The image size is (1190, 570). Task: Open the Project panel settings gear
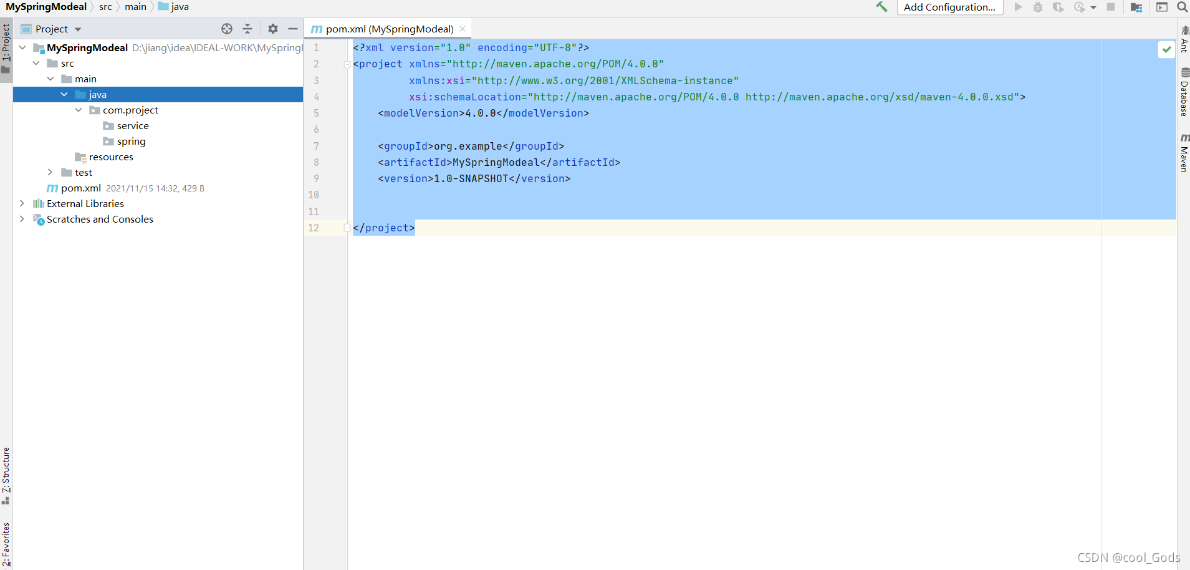[x=273, y=29]
